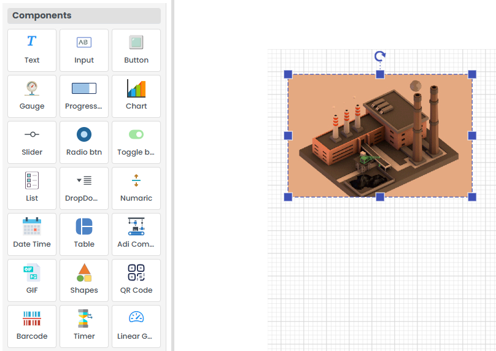Click the bottom-left resize handle of image
496x351 pixels.
click(288, 197)
